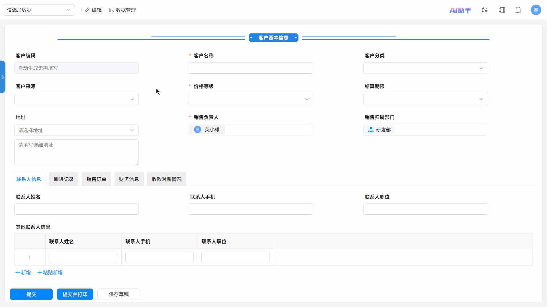Expand the 价格等级 dropdown
This screenshot has width=547, height=307.
pos(251,99)
